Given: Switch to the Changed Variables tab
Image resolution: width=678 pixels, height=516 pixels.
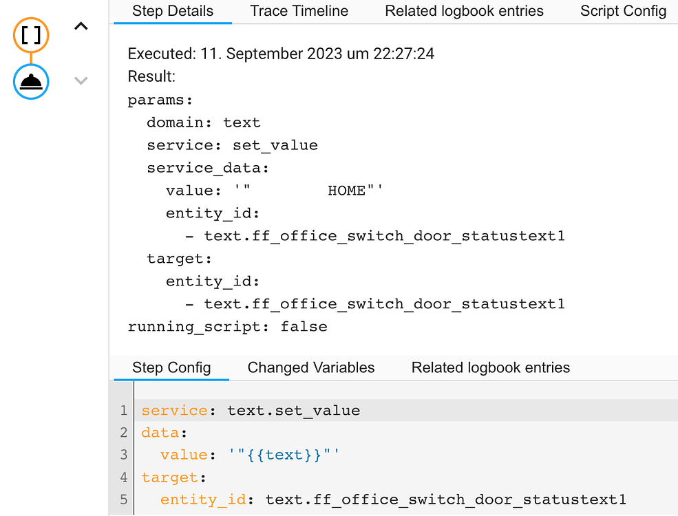Looking at the screenshot, I should [x=310, y=367].
